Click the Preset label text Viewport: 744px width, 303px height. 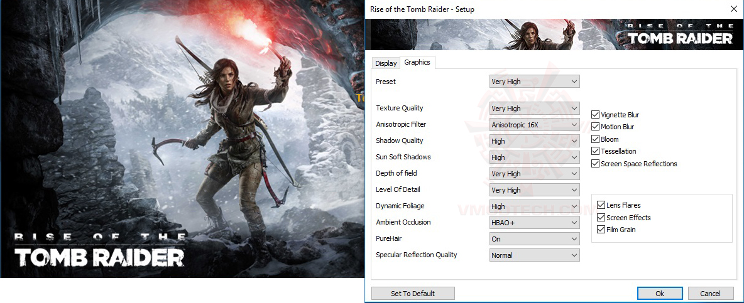point(386,82)
